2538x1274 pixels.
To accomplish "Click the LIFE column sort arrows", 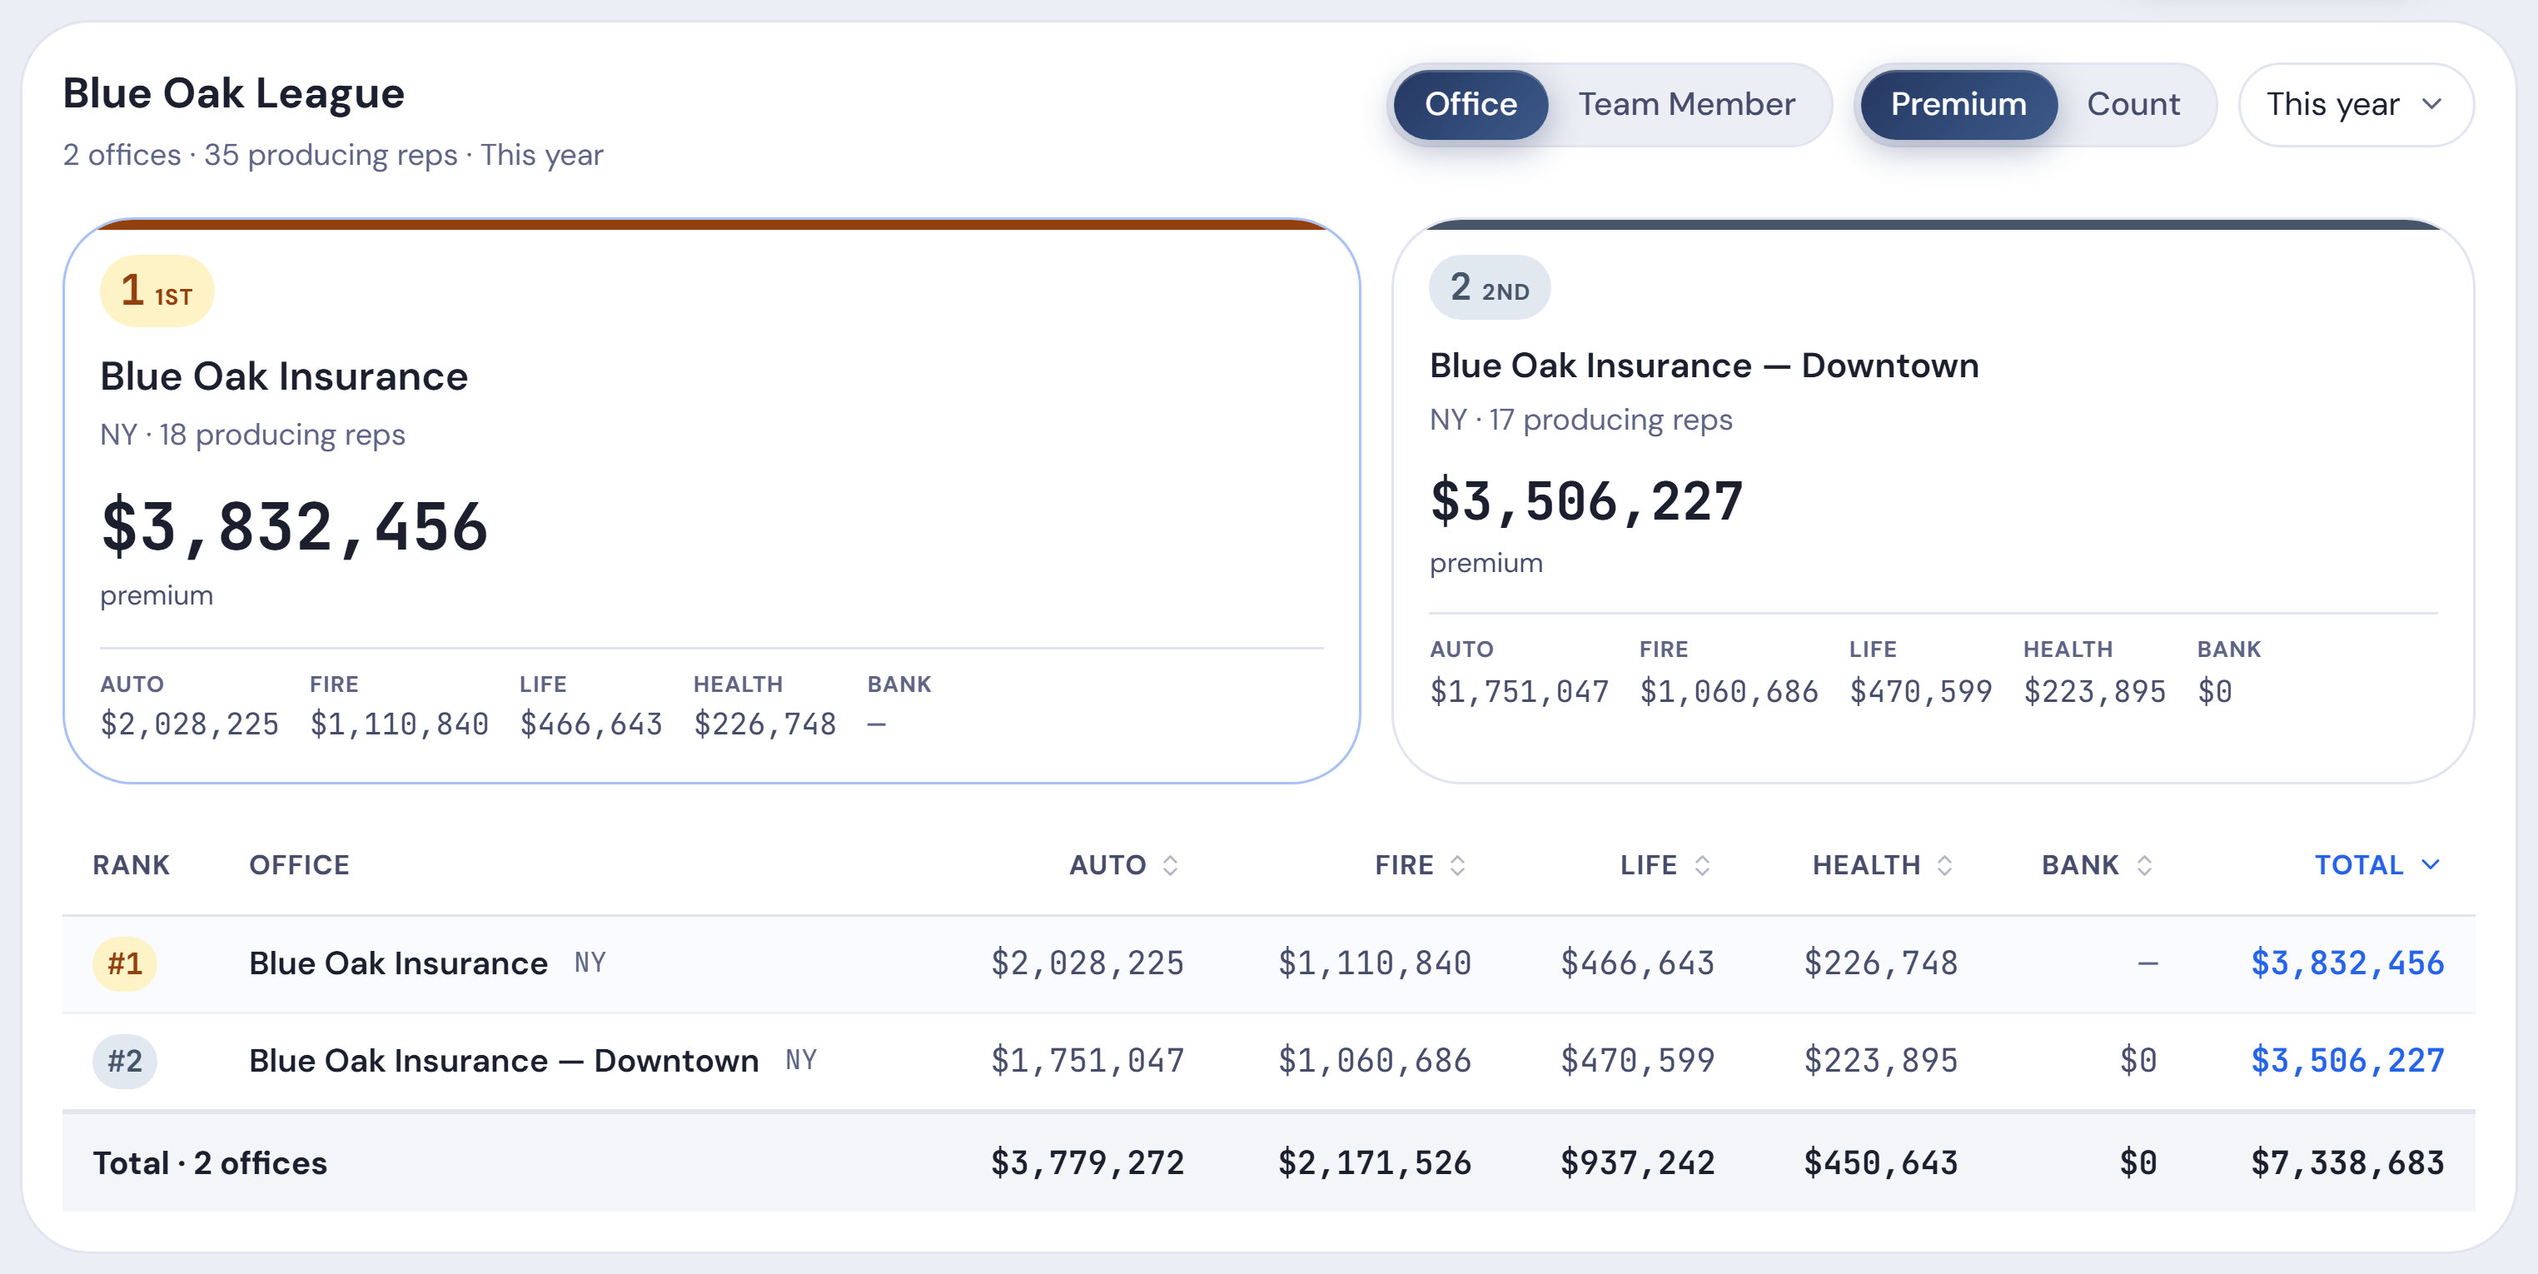I will pyautogui.click(x=1701, y=865).
